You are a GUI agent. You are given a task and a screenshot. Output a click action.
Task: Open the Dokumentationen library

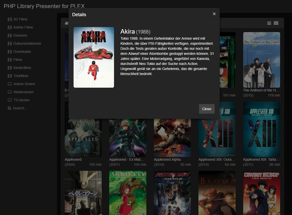tap(27, 43)
